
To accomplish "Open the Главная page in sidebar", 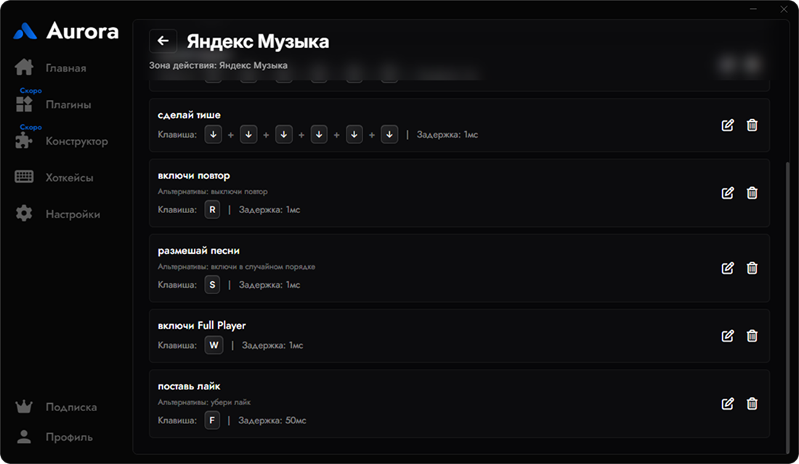I will [x=65, y=68].
